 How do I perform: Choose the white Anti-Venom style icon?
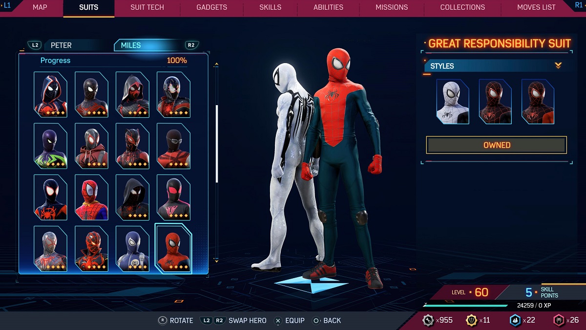click(x=453, y=101)
